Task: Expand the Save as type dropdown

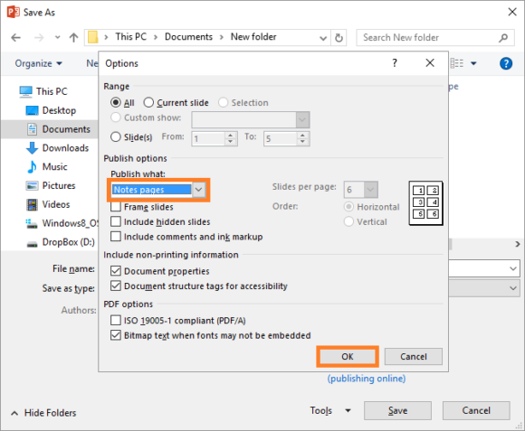Action: coord(513,288)
